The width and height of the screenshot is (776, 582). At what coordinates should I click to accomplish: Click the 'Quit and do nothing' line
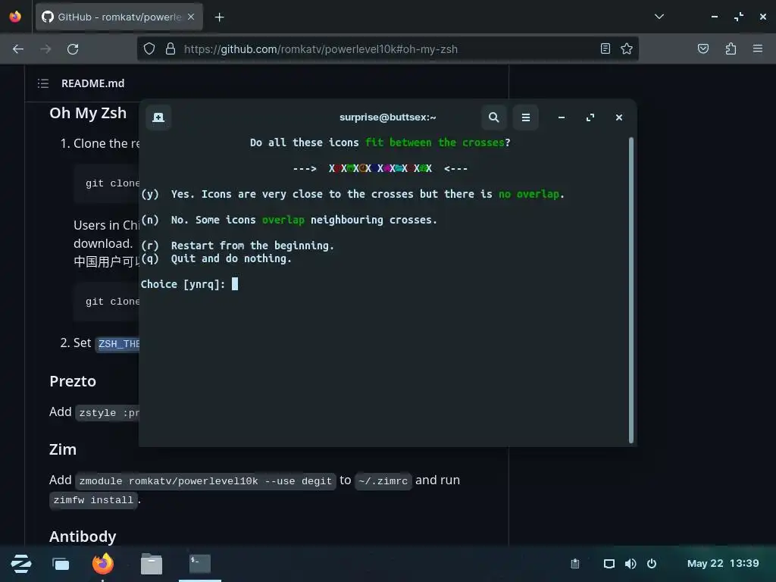[x=216, y=258]
